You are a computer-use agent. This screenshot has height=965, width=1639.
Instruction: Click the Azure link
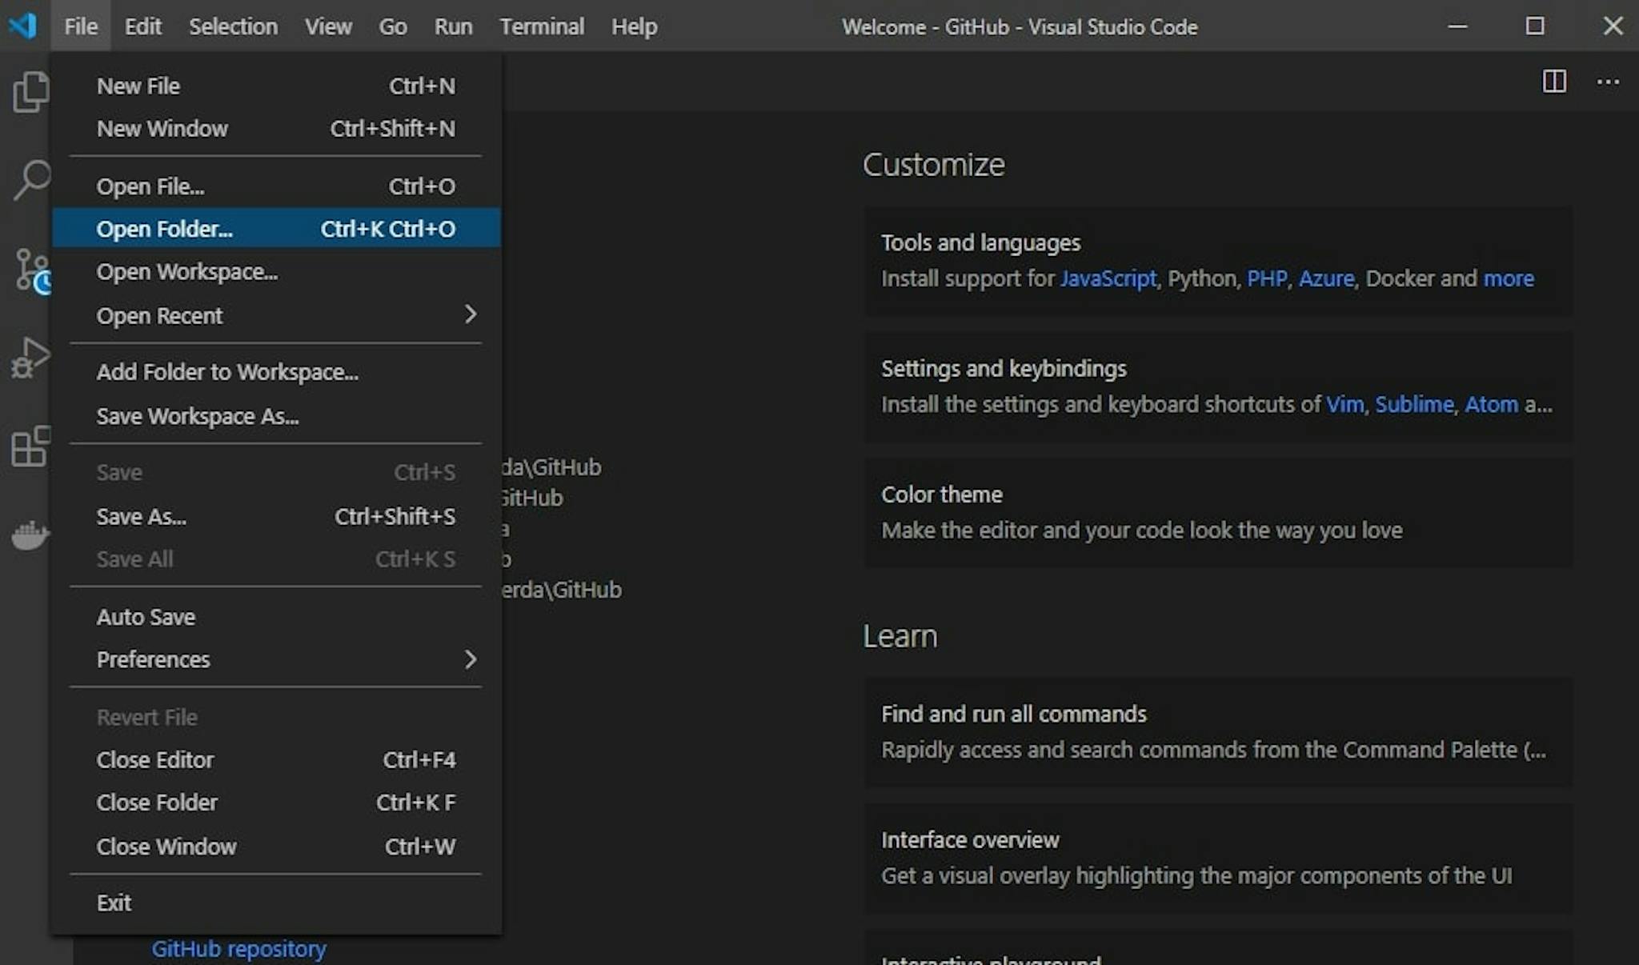(1326, 278)
